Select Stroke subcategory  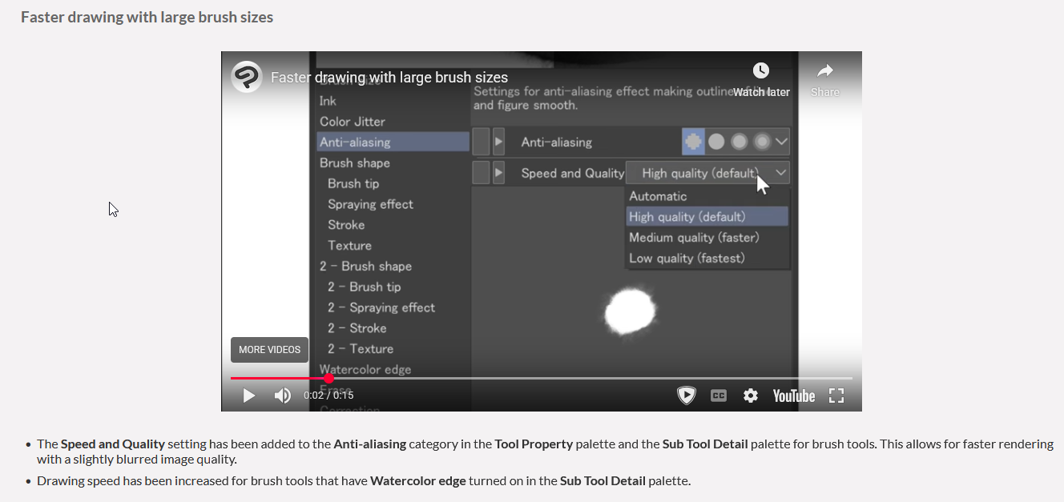tap(346, 225)
